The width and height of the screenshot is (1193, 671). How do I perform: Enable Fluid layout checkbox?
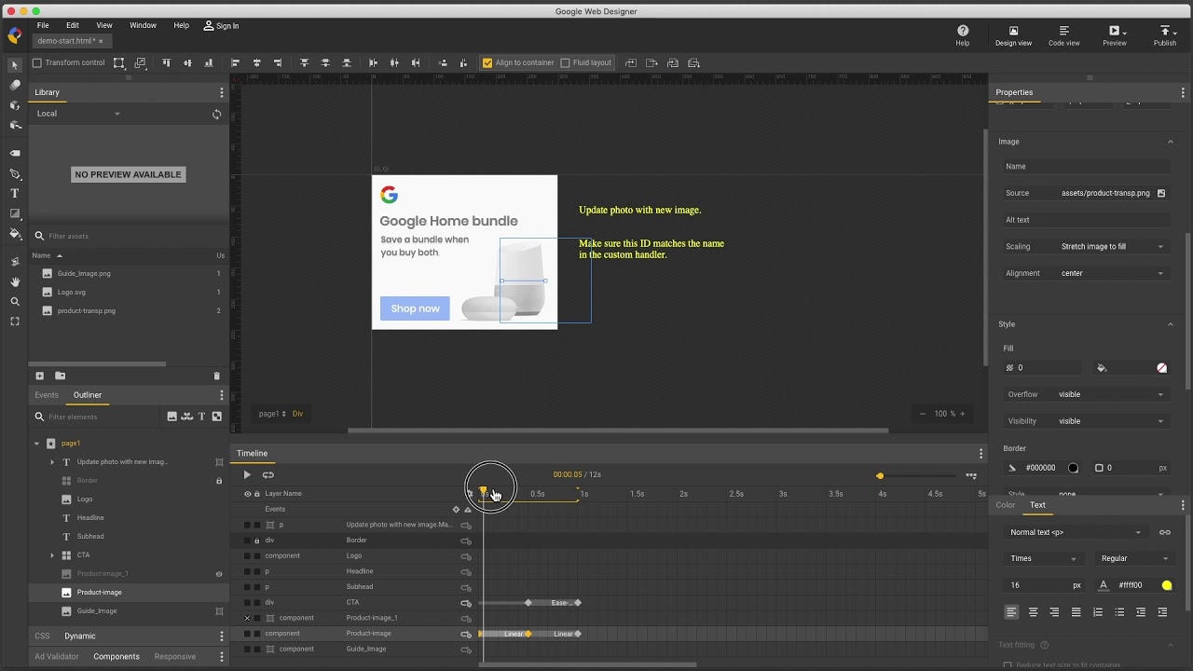(x=565, y=63)
